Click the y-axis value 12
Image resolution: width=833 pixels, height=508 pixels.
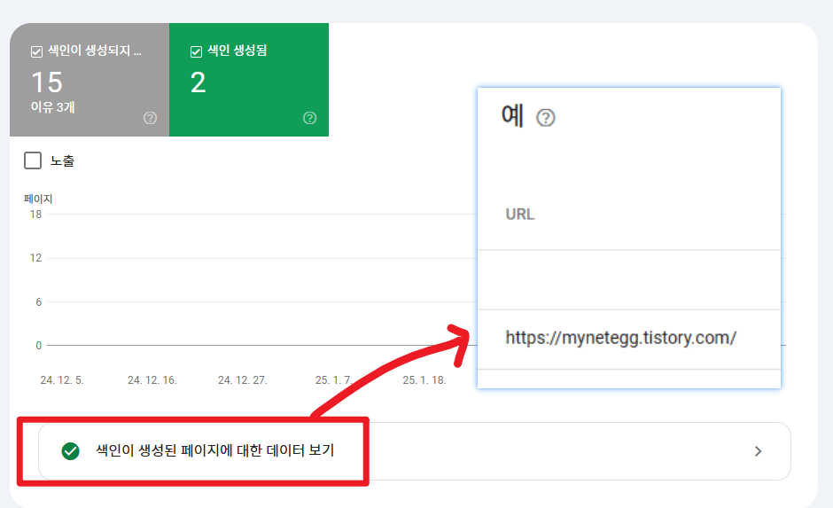[35, 258]
